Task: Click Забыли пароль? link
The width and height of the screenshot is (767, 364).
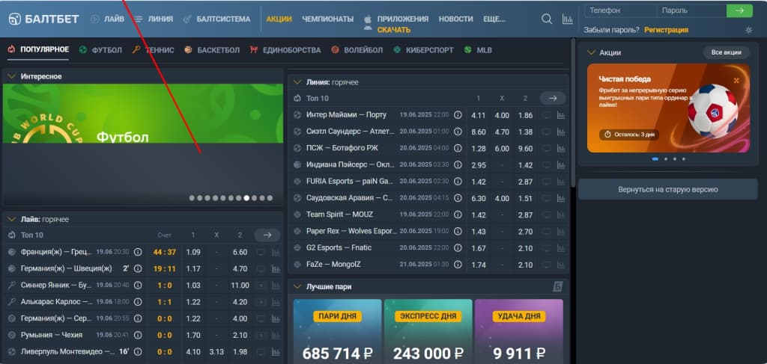Action: click(x=611, y=30)
